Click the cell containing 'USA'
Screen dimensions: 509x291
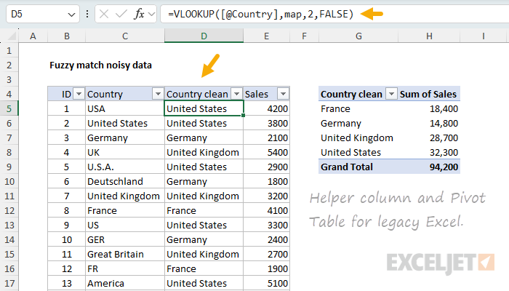pos(125,108)
